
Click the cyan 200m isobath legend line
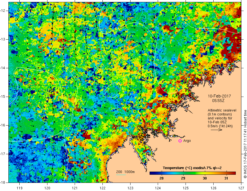click(121, 175)
